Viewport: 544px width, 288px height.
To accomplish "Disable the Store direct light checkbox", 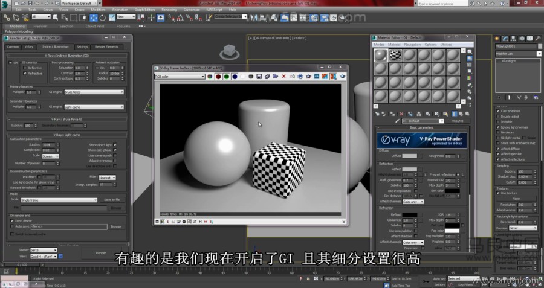I will pos(115,145).
